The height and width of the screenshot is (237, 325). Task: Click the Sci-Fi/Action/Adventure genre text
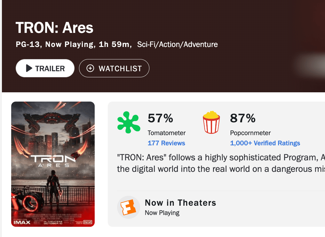point(177,44)
